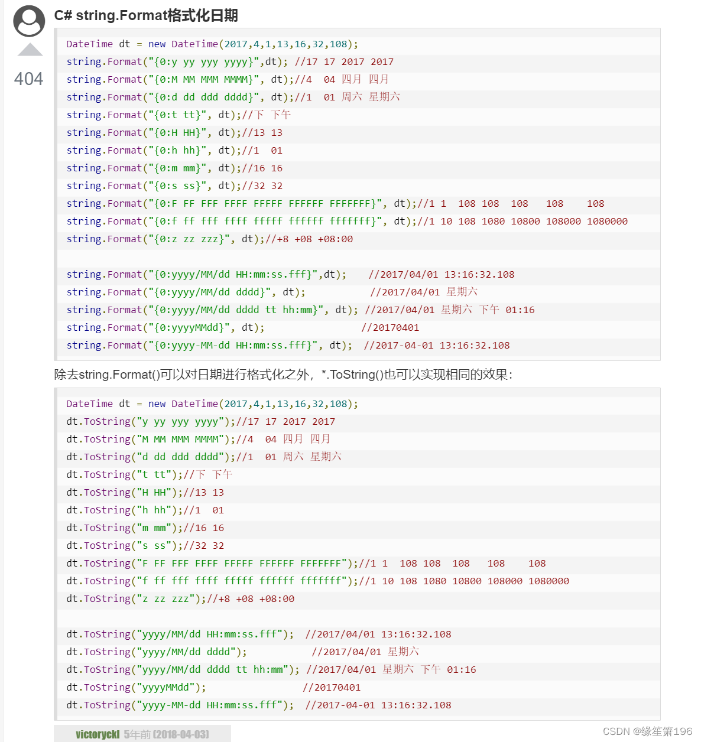Click the title "C# string.Format格式化日期"
Image resolution: width=701 pixels, height=742 pixels.
point(146,15)
